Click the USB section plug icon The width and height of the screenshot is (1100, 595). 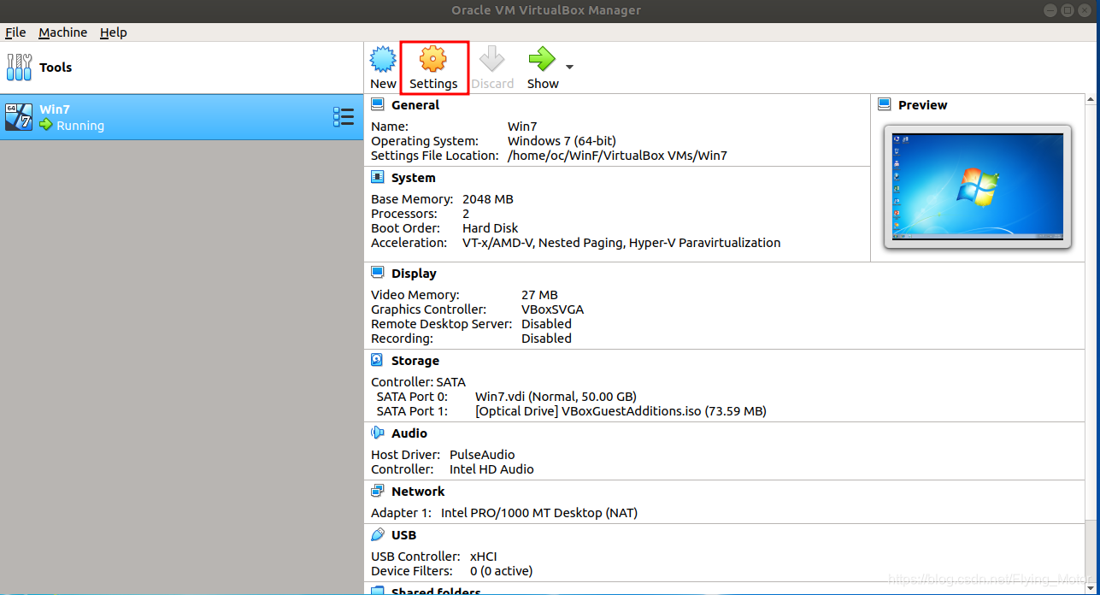pos(378,534)
